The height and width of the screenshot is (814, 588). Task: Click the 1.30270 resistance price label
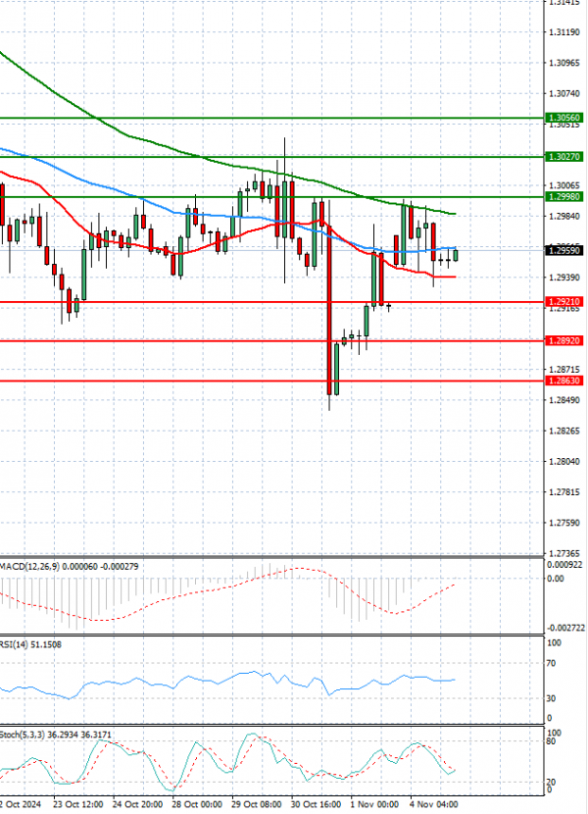(563, 157)
